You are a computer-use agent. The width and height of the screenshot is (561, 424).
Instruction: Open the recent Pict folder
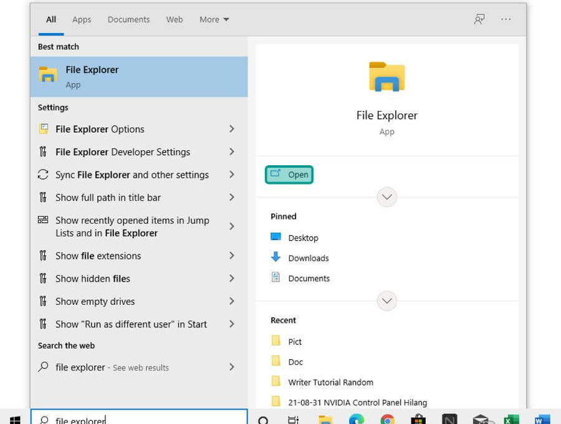pyautogui.click(x=286, y=341)
